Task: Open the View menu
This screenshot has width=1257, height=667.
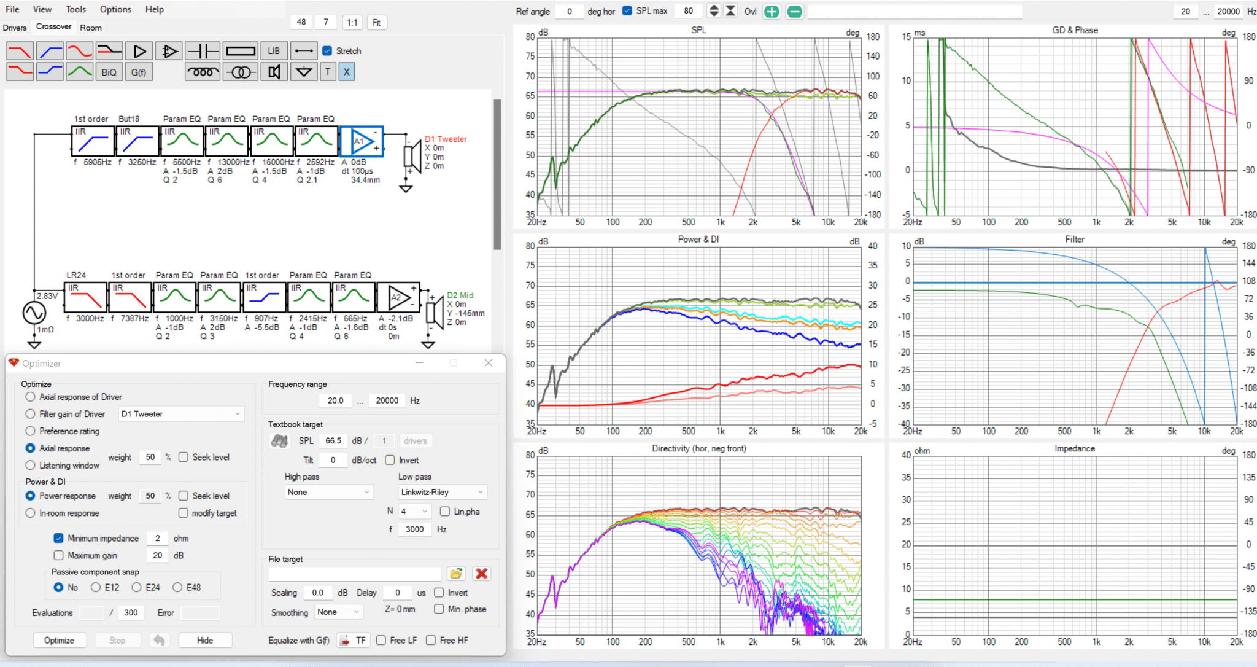Action: (42, 9)
